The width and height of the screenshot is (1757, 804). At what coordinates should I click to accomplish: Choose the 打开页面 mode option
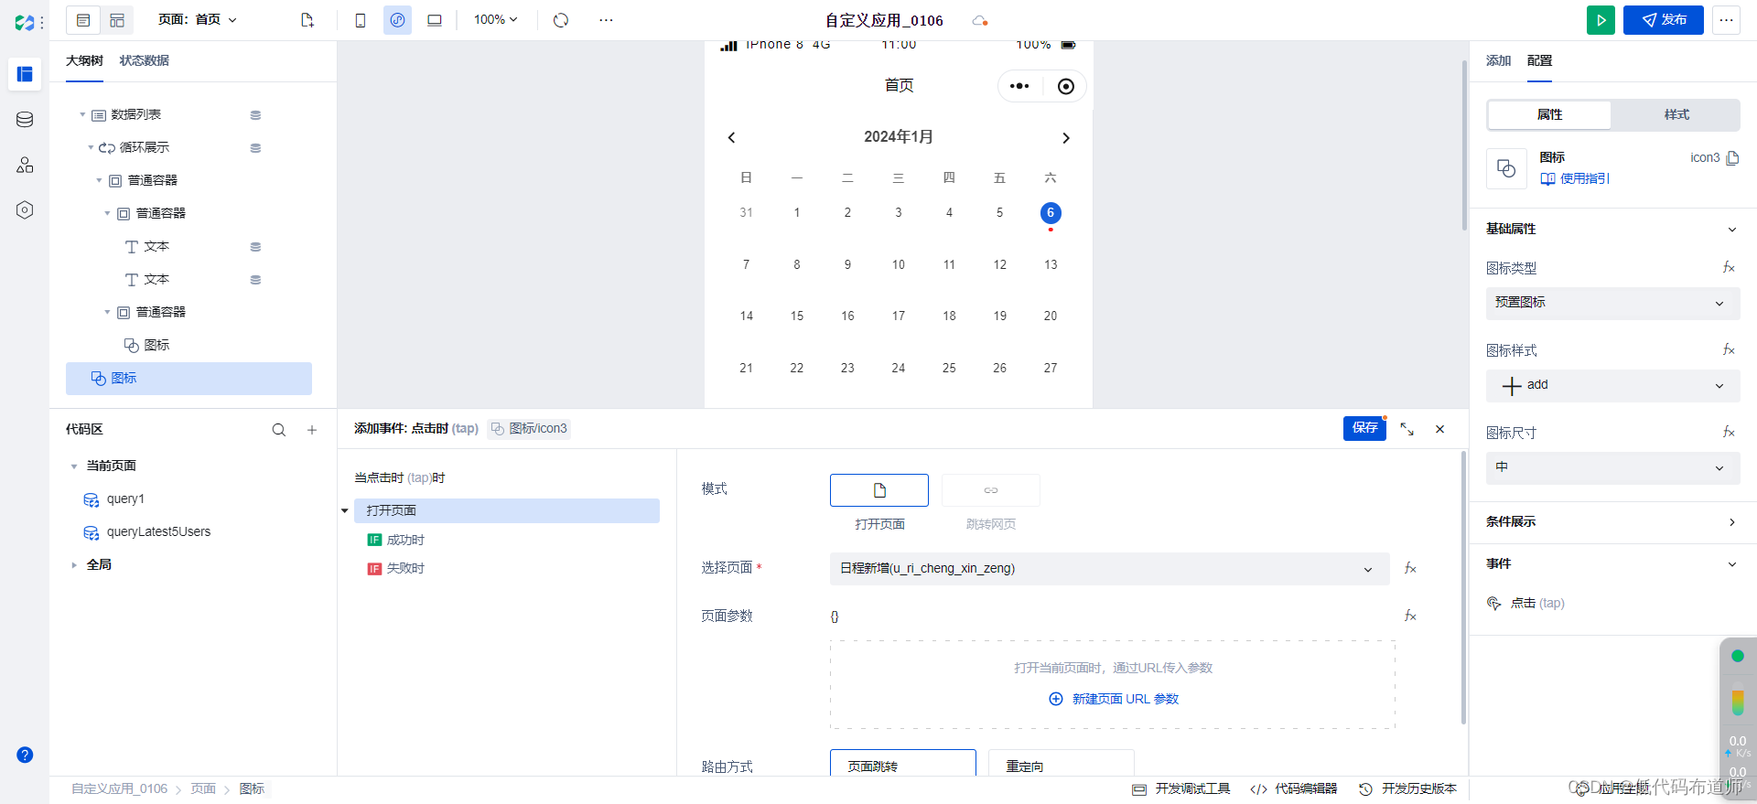(879, 490)
